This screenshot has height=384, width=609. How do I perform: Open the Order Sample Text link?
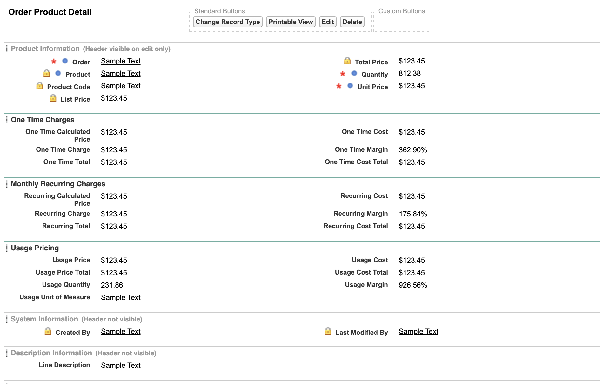(x=121, y=61)
